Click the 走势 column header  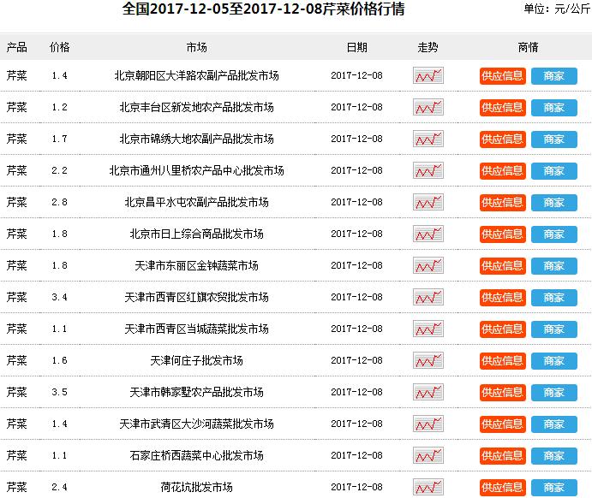pyautogui.click(x=428, y=46)
